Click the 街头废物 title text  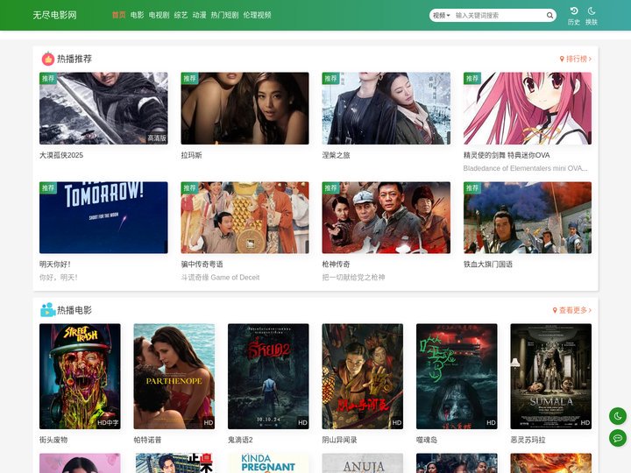click(x=53, y=440)
